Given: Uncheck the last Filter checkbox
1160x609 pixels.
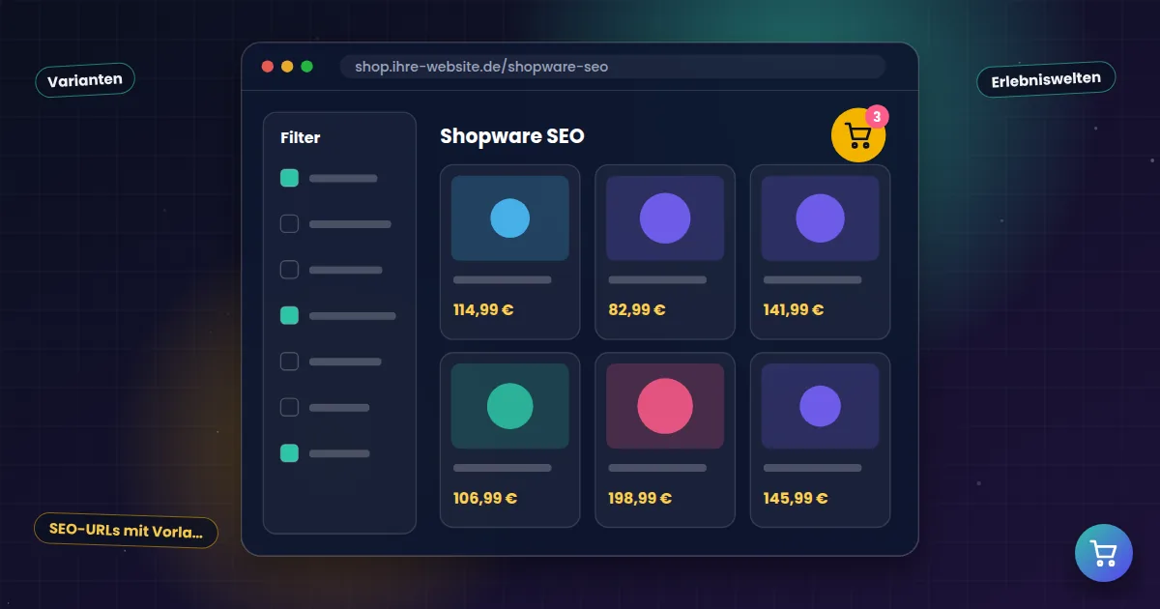Looking at the screenshot, I should (x=289, y=452).
